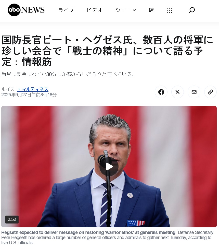Click the subtitle about 30分 meeting

[68, 74]
